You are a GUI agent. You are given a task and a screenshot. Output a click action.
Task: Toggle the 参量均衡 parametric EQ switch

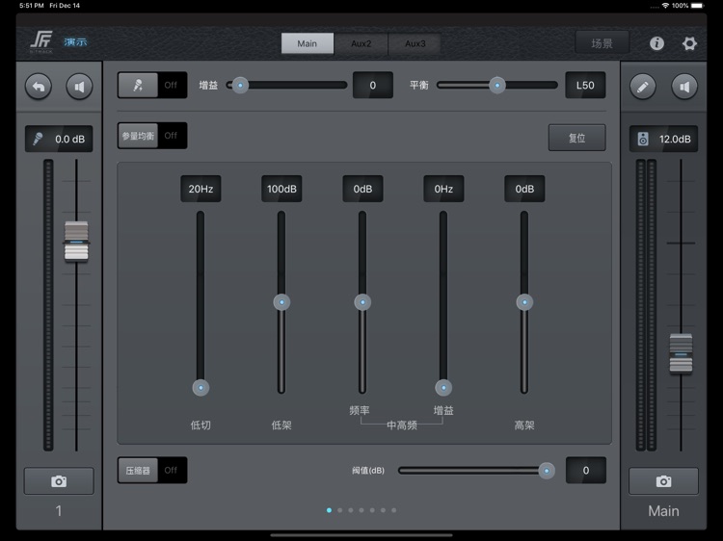(152, 136)
